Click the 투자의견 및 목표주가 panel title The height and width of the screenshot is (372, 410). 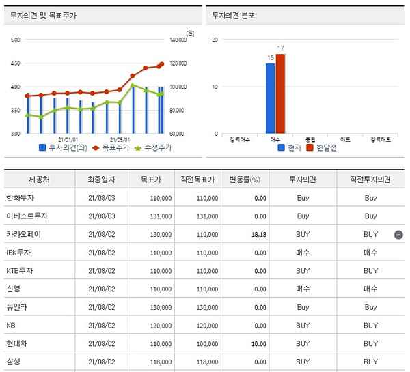point(43,16)
